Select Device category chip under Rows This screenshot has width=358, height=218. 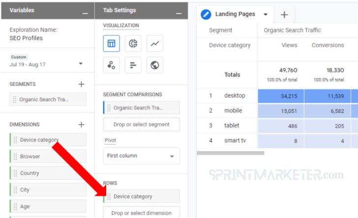(x=141, y=196)
